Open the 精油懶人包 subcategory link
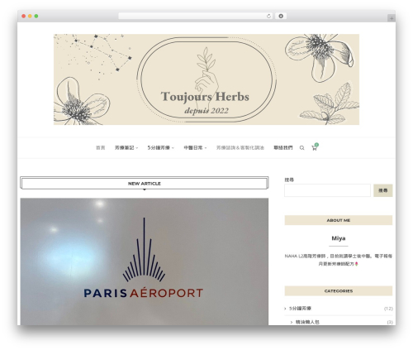 tap(307, 322)
